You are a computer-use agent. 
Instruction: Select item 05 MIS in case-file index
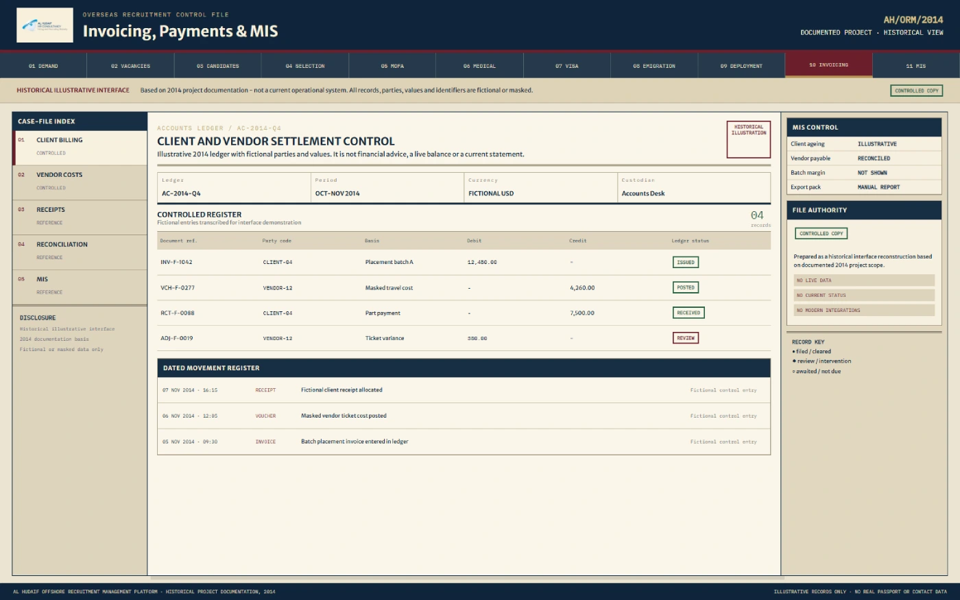click(80, 287)
